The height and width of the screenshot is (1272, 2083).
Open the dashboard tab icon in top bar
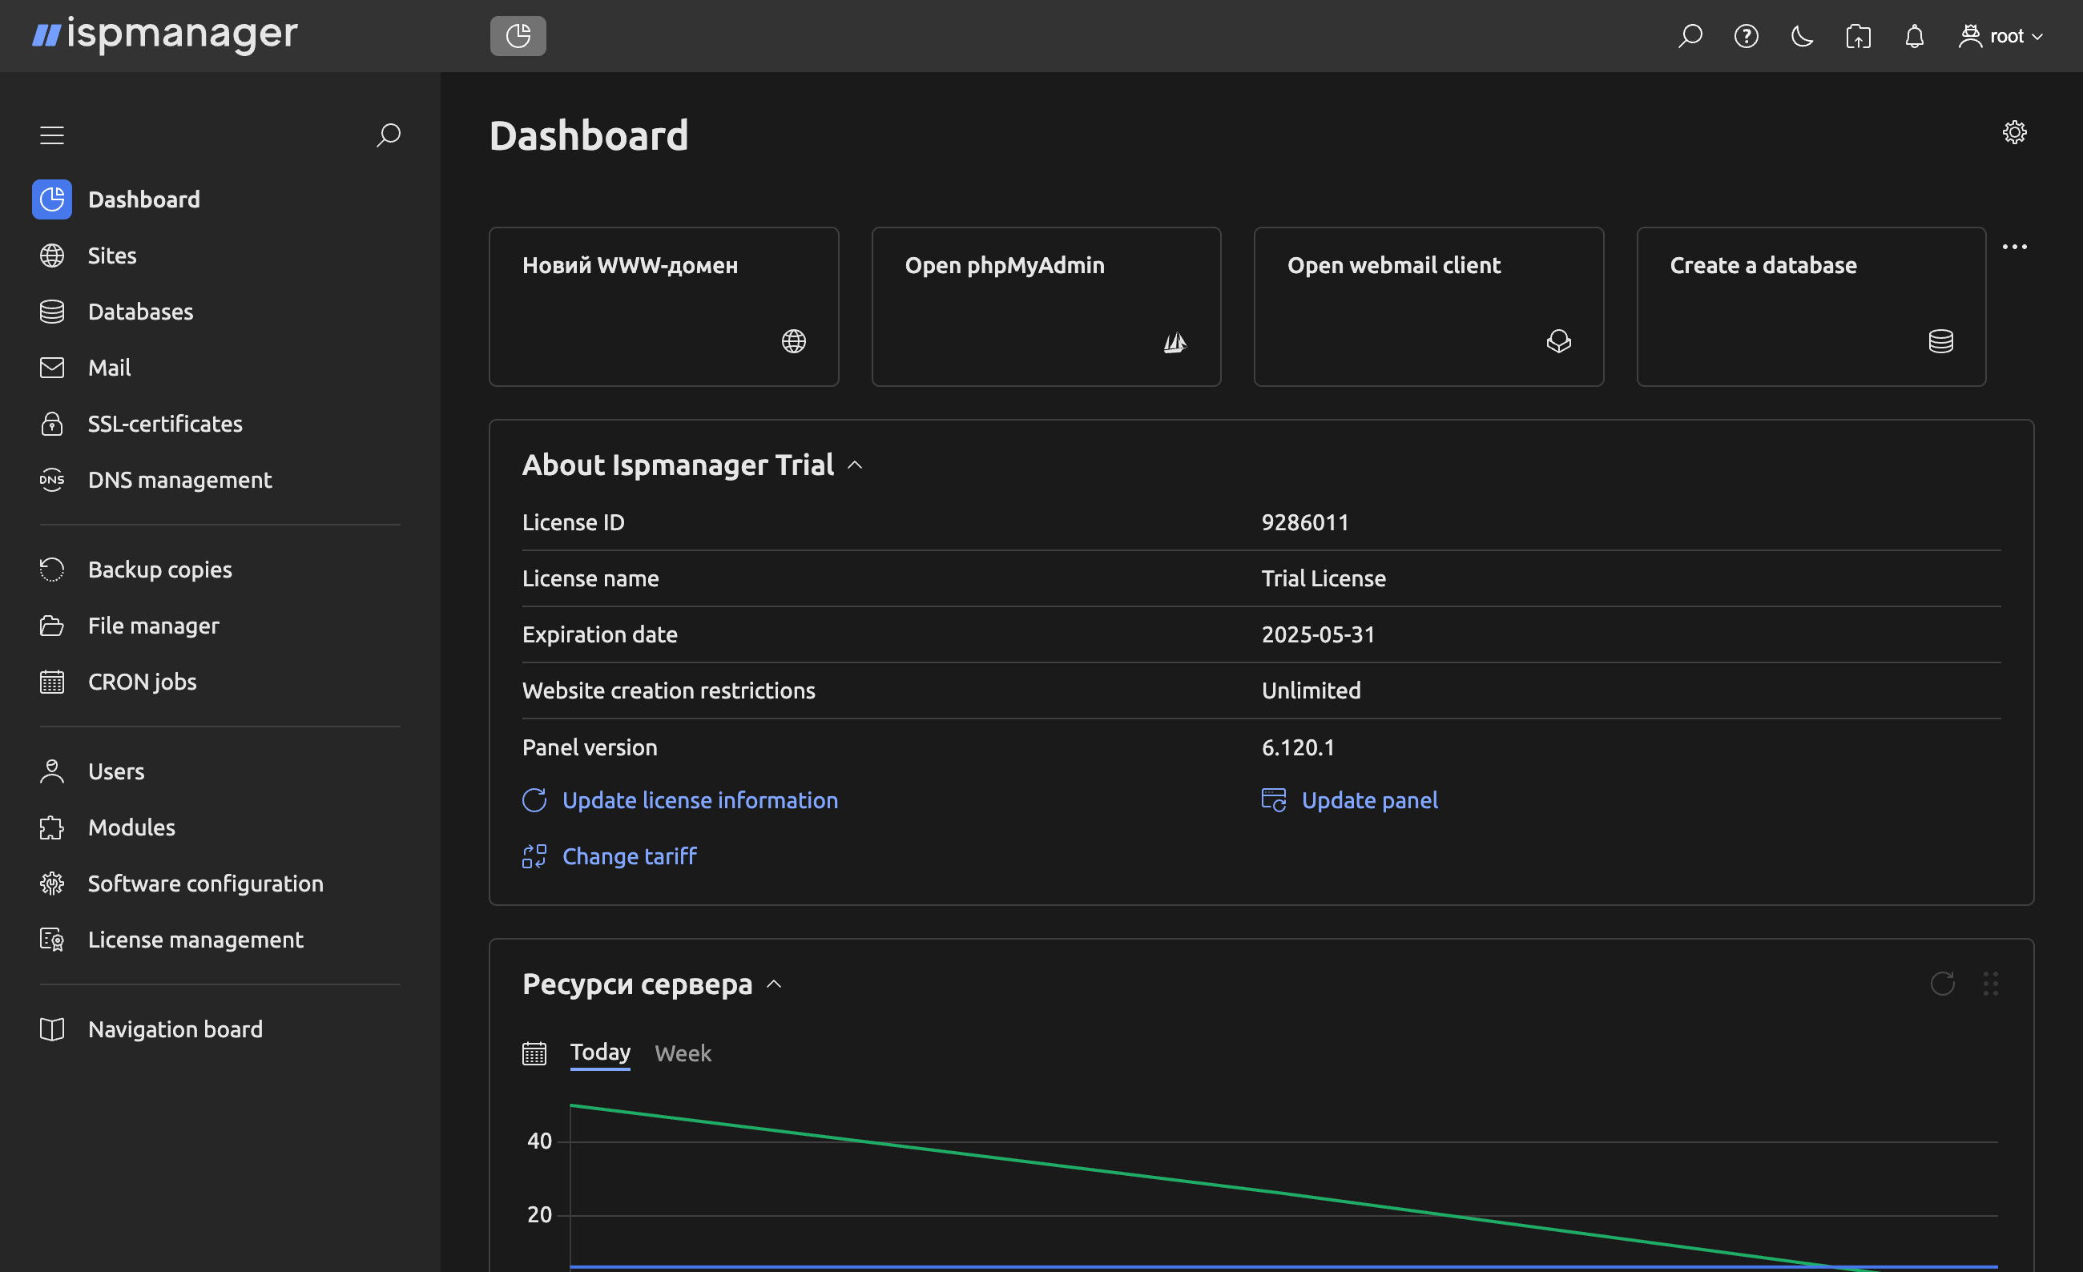pos(518,35)
